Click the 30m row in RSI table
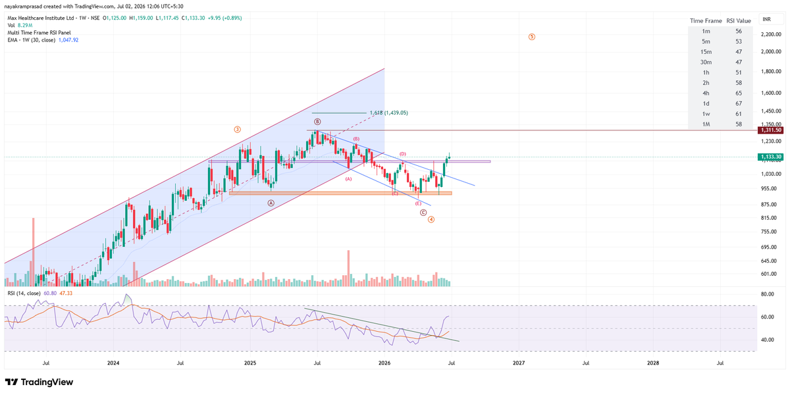 (720, 61)
